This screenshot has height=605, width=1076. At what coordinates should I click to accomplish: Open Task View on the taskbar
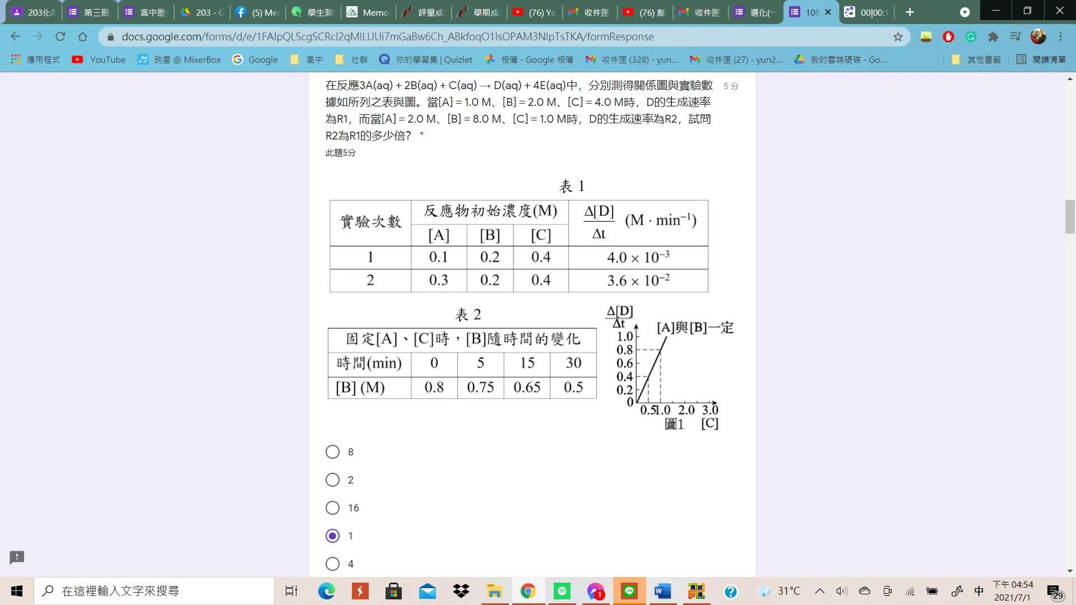point(291,591)
